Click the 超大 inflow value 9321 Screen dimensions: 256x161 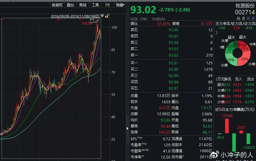237,85
